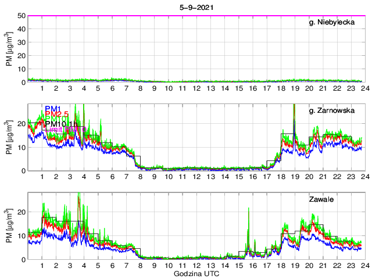The image size is (372, 279).
Task: Click hour 4 under Zarnowska plot
Action: (x=84, y=177)
